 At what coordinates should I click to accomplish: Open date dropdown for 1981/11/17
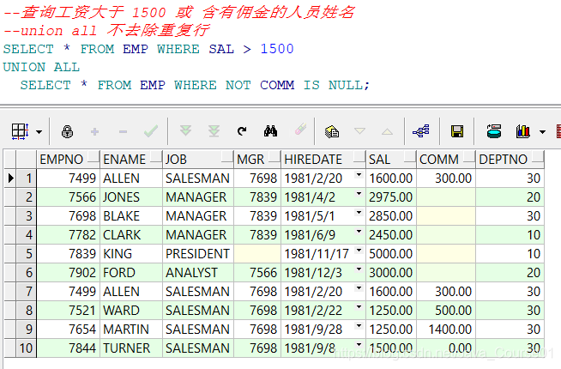(x=359, y=251)
